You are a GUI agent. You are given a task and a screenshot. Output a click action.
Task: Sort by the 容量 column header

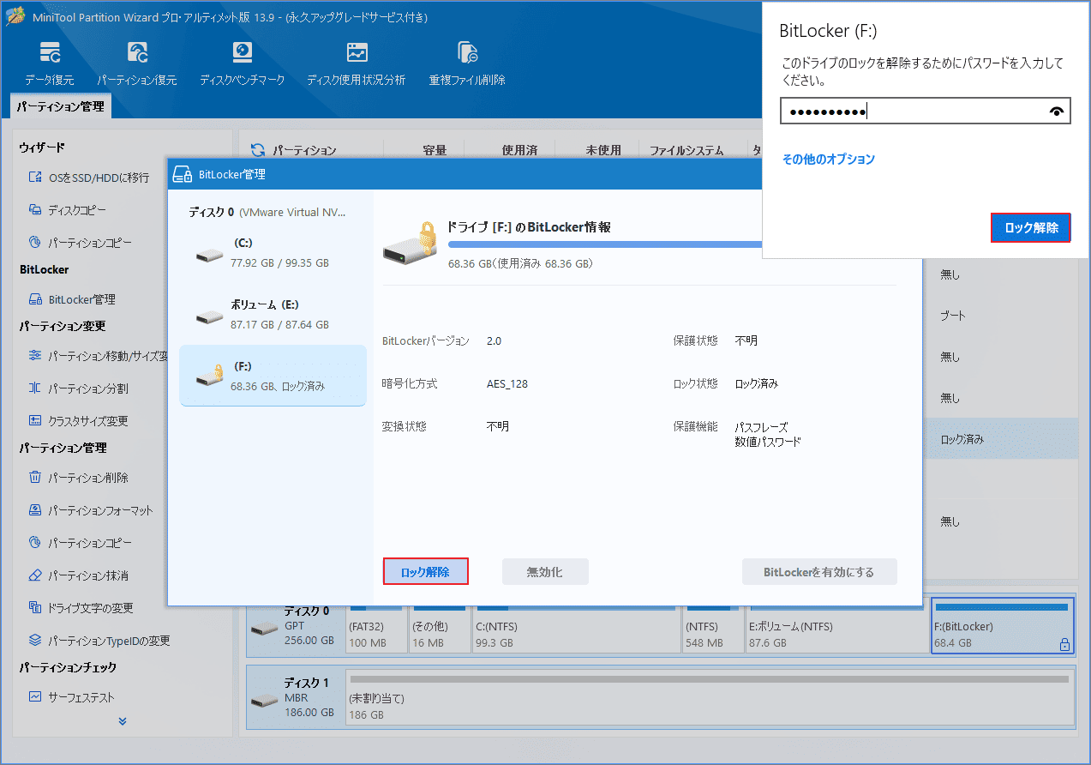coord(435,150)
